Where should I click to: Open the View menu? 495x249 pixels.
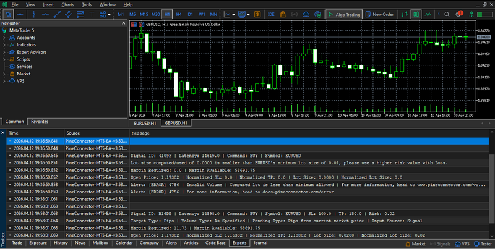pyautogui.click(x=30, y=5)
